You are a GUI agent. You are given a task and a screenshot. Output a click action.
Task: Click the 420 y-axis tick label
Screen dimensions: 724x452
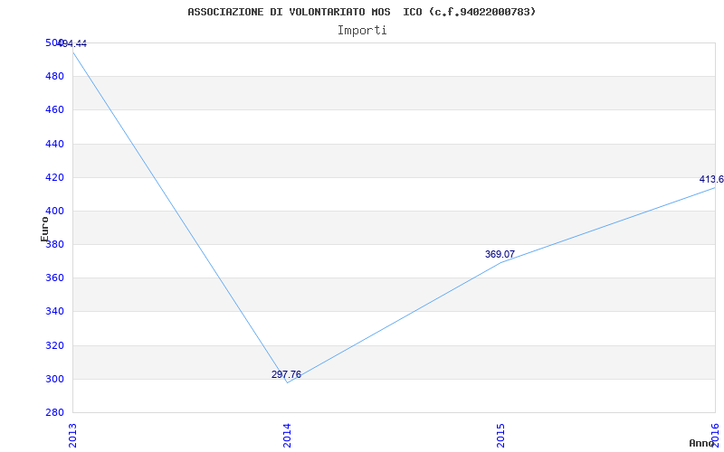click(x=54, y=177)
